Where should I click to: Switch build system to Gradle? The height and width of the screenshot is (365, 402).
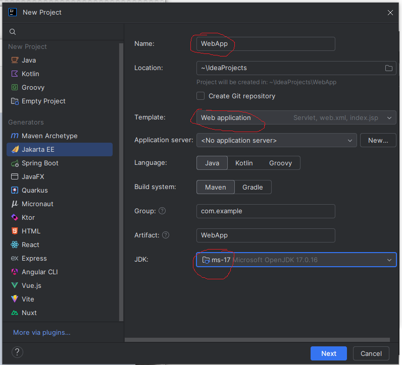point(253,187)
